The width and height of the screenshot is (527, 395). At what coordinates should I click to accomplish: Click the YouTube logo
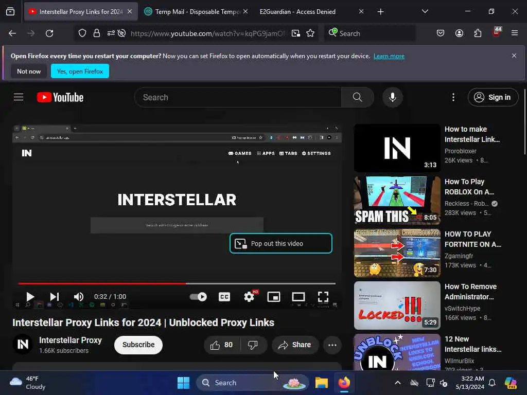coord(60,97)
